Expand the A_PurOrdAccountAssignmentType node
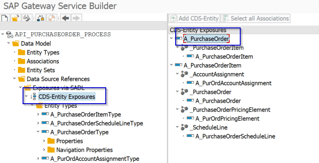The image size is (319, 163). [38, 159]
